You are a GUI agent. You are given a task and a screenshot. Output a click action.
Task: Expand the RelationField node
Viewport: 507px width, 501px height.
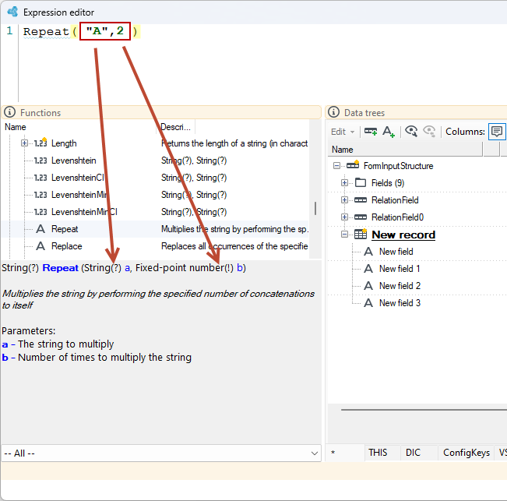(344, 200)
